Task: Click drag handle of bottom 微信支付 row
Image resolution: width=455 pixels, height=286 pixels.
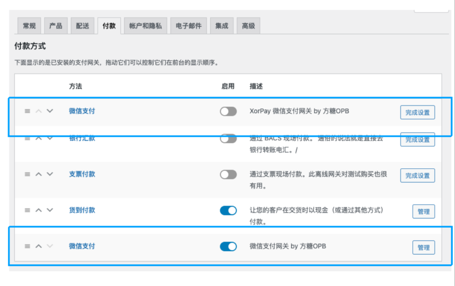Action: coord(27,246)
